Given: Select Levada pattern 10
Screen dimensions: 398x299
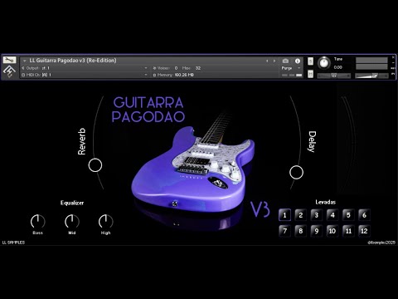Looking at the screenshot, I should 332,231.
